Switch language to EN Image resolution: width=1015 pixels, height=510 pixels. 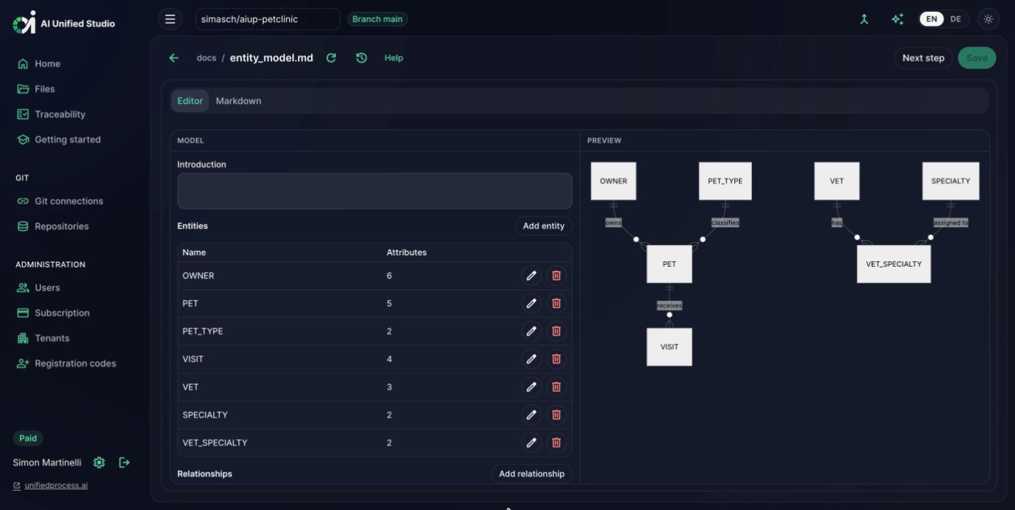(932, 19)
